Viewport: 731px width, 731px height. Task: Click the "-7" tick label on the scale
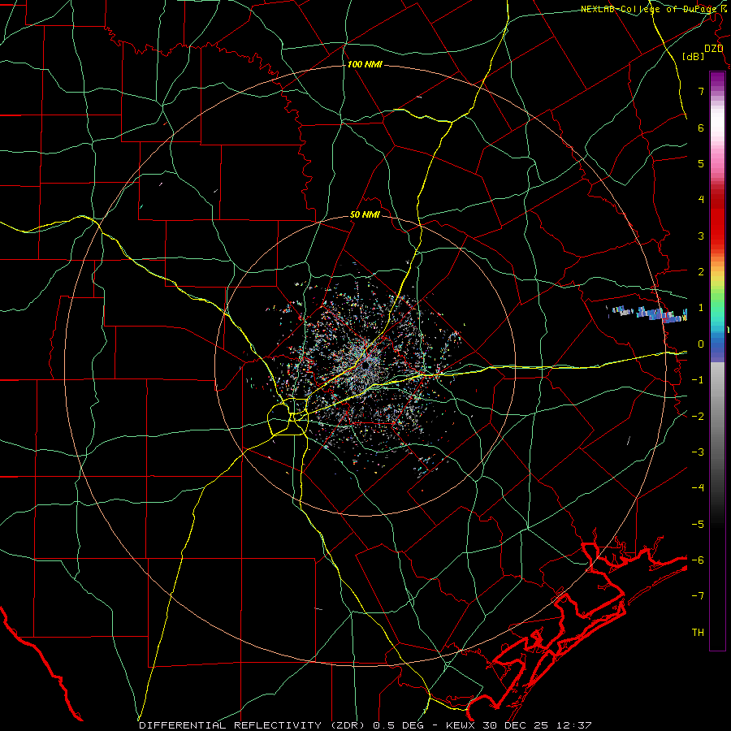[x=698, y=596]
